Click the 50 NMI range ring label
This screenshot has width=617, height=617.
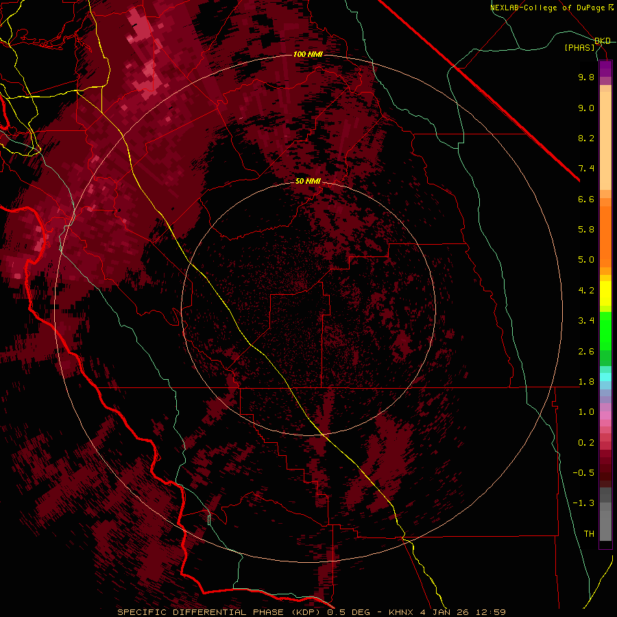[308, 181]
